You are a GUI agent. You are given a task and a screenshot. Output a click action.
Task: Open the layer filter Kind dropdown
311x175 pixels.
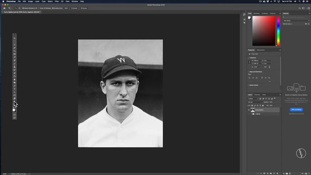(x=253, y=99)
